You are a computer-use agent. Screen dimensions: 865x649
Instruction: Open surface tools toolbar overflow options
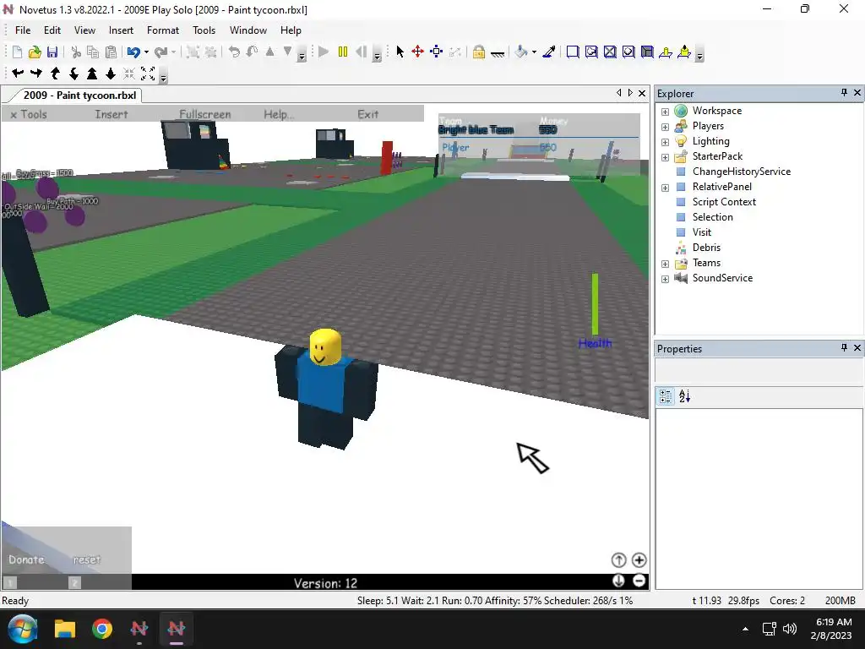(x=699, y=56)
